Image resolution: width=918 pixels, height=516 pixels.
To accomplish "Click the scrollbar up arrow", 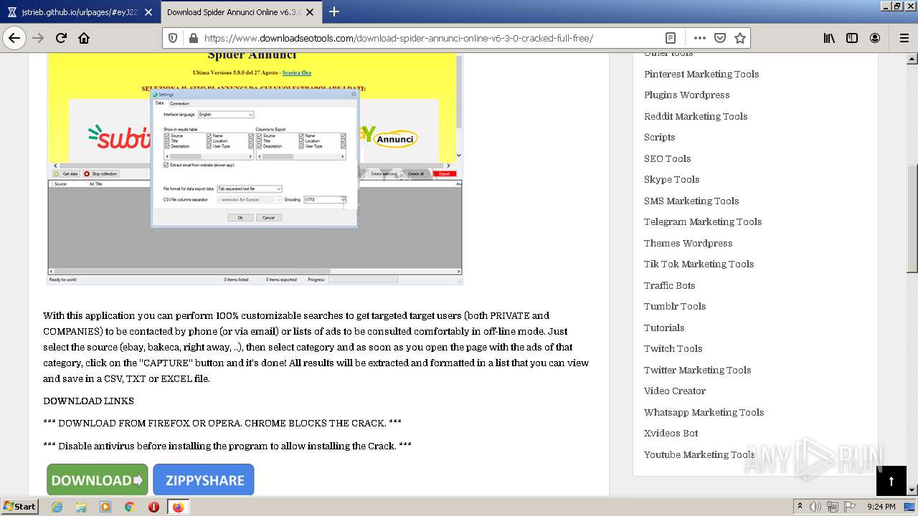I will click(912, 58).
